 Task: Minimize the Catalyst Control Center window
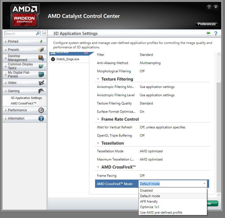(209, 7)
